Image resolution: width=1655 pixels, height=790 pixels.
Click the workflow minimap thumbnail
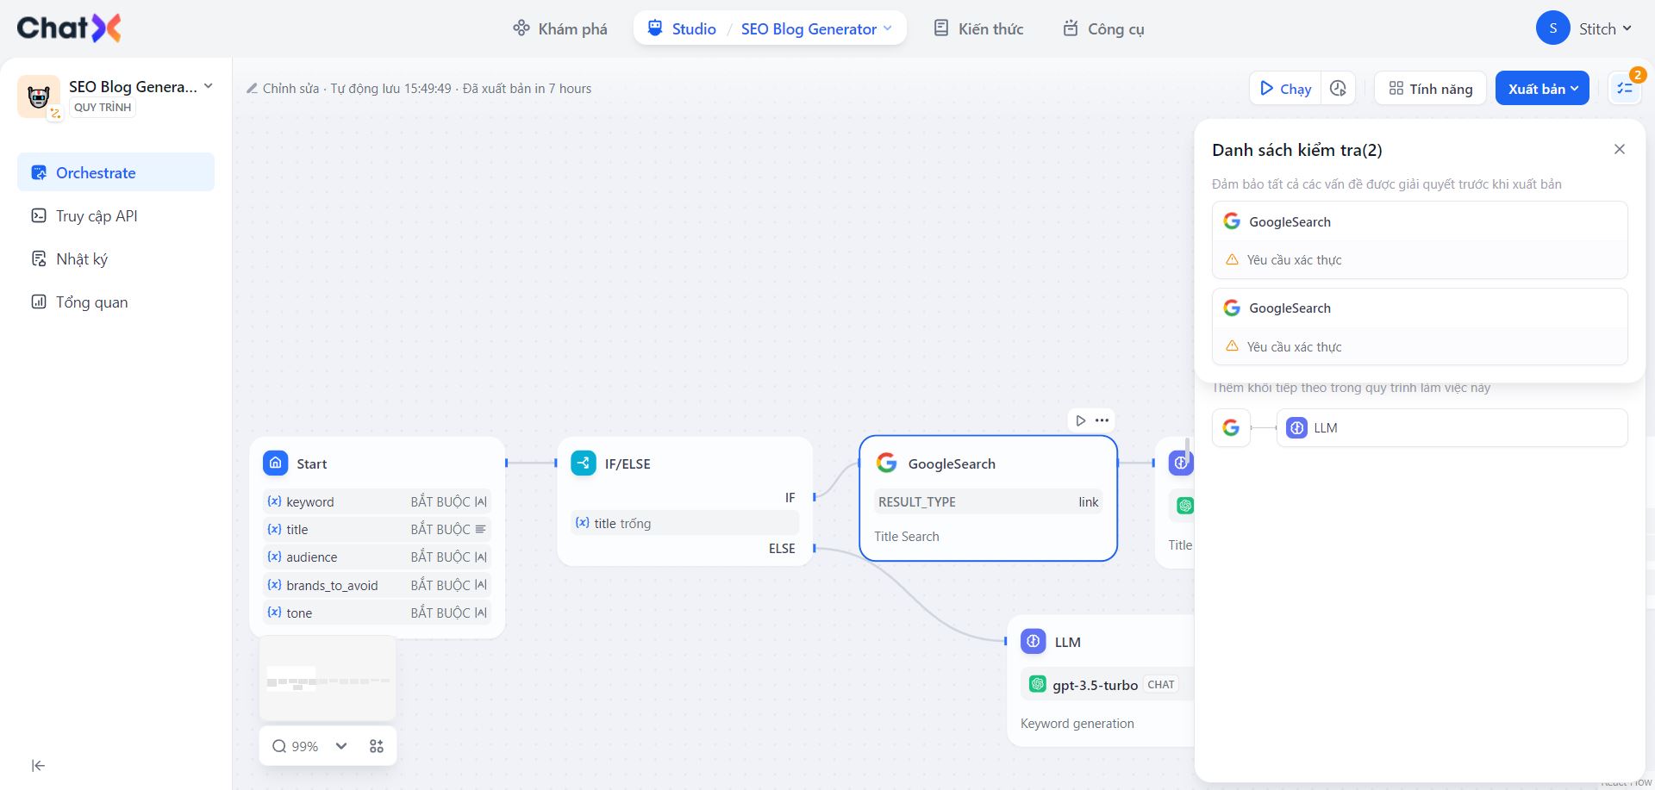[x=328, y=679]
